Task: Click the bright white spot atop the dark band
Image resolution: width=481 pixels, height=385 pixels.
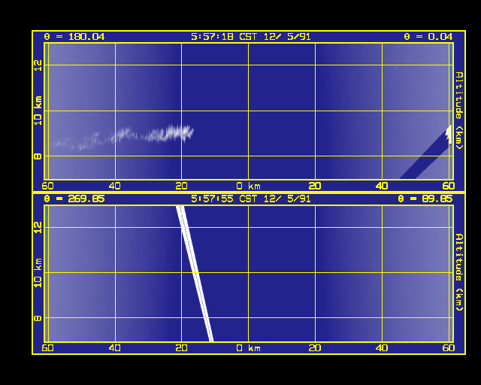Action: [x=449, y=134]
